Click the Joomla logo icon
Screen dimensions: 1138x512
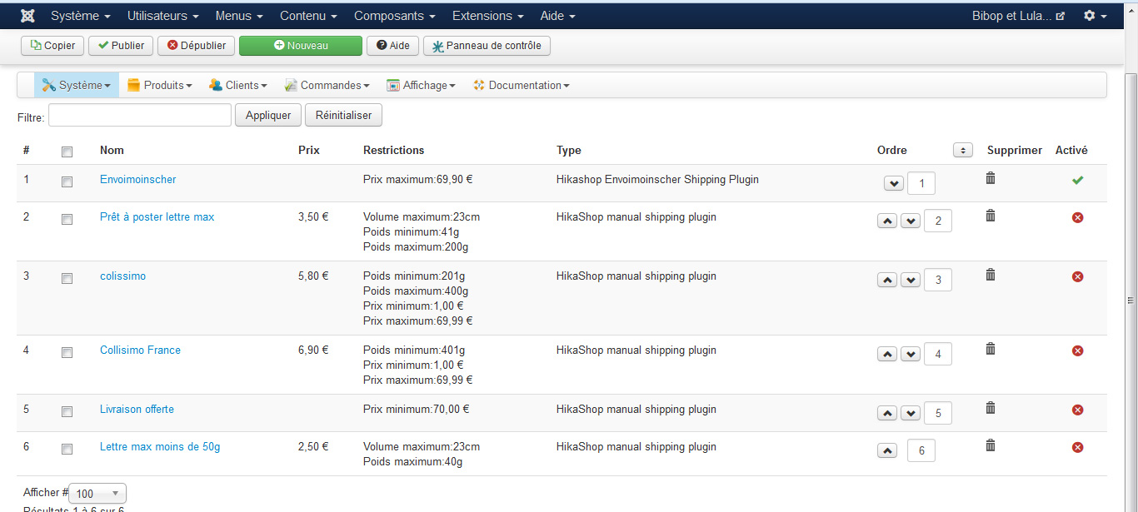(27, 16)
